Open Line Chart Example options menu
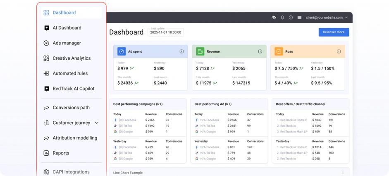The height and width of the screenshot is (176, 389). (x=343, y=173)
